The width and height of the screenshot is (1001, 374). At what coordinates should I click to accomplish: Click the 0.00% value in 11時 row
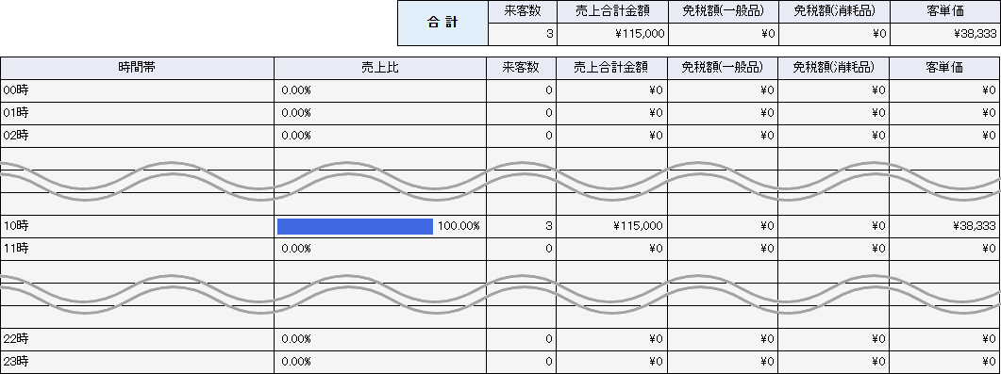(296, 249)
